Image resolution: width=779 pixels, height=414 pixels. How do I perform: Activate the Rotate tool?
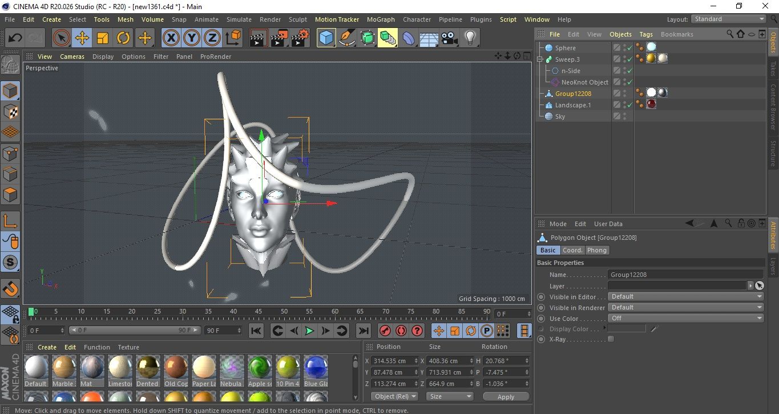click(123, 38)
